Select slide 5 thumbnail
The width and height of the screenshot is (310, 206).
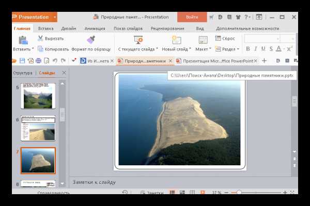[x=38, y=96]
